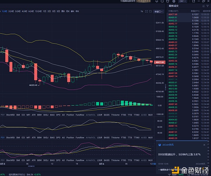
Task: Select SKDJ indicator in the second indicator row
Action: click(x=46, y=137)
